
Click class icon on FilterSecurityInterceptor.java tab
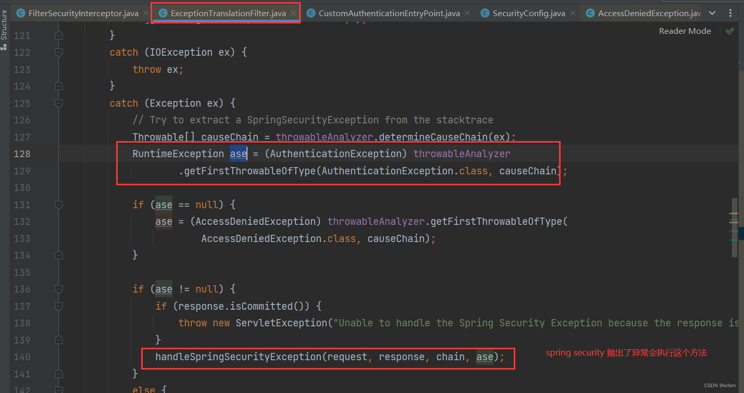(x=20, y=12)
